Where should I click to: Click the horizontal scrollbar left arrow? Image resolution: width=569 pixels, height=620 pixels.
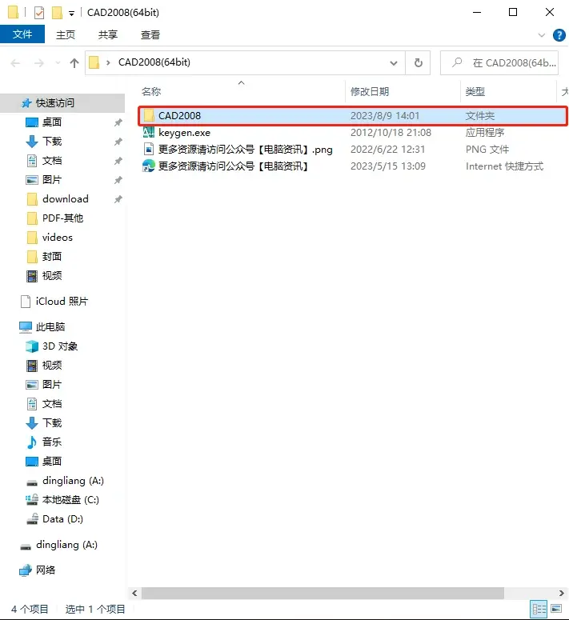click(134, 593)
